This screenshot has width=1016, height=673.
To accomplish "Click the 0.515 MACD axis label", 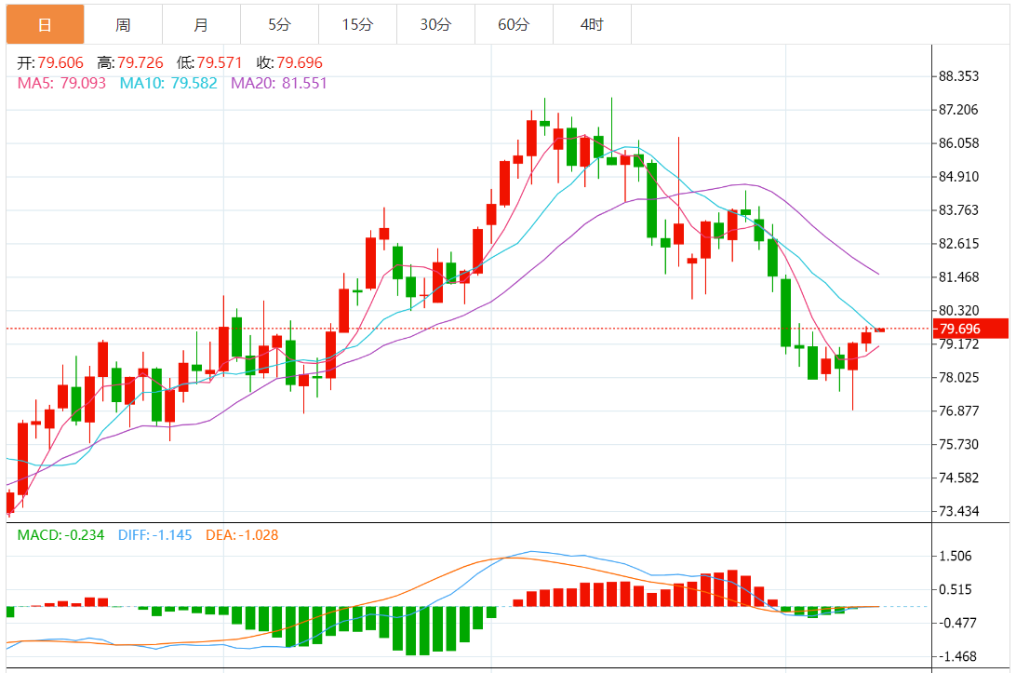I will coord(956,589).
